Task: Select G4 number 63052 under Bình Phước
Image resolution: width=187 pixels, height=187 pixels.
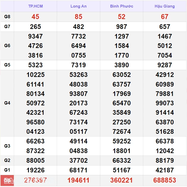Action: pyautogui.click(x=122, y=75)
